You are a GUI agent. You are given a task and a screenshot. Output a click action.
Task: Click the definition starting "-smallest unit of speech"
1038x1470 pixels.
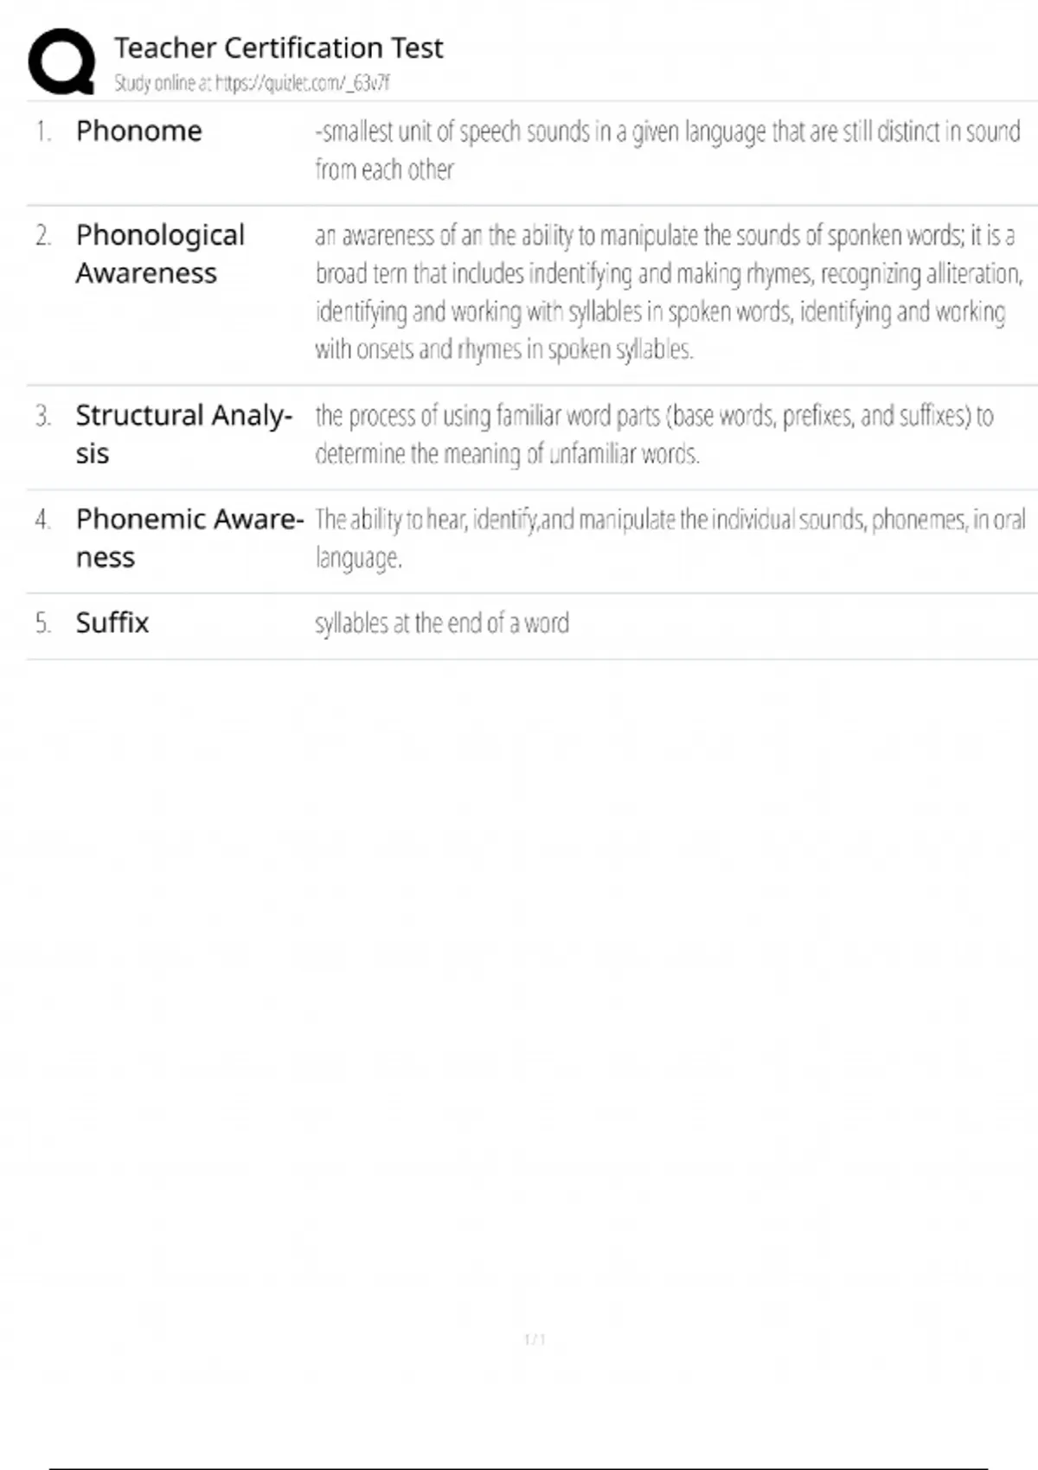[x=667, y=150]
